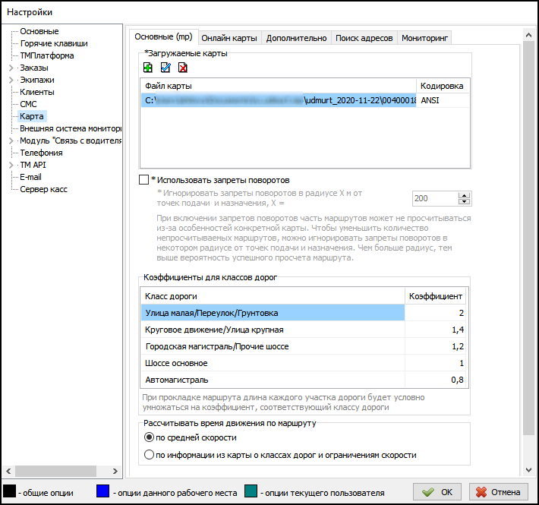Select 'по средней скорости' radio button
The image size is (539, 505).
coord(149,437)
